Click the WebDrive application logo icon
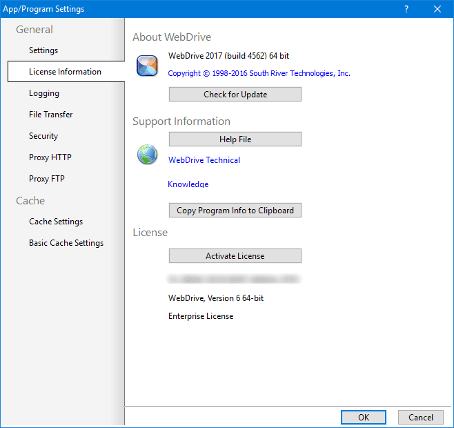The image size is (454, 428). click(147, 66)
